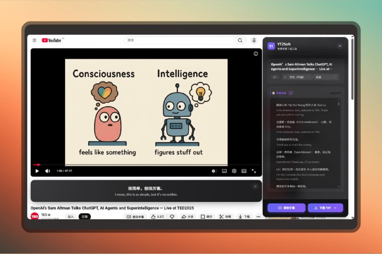Play the video
This screenshot has height=254, width=382.
click(x=37, y=171)
